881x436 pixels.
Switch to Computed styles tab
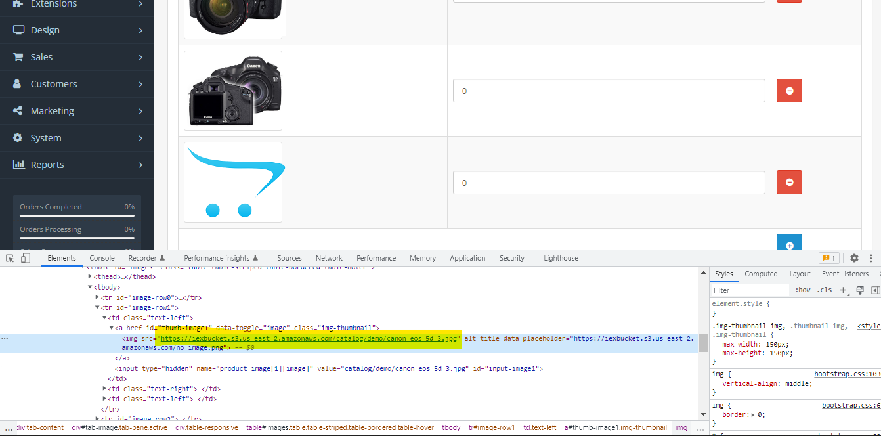(761, 274)
